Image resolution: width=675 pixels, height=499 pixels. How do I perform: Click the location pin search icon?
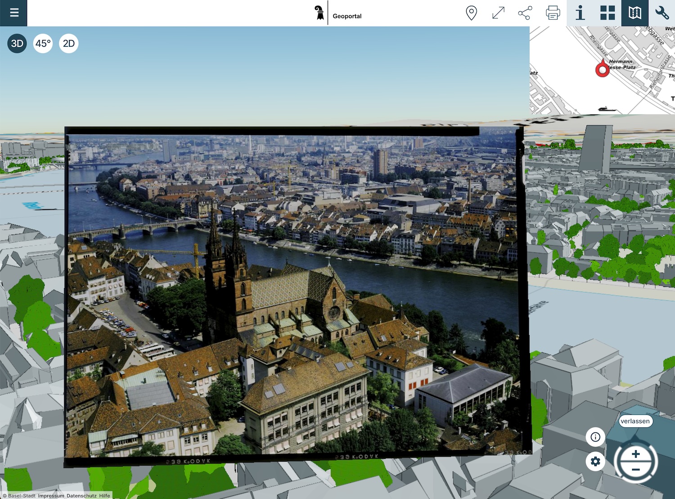(x=471, y=13)
